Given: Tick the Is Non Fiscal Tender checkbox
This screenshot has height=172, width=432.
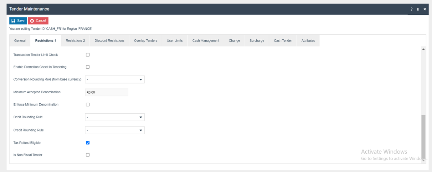Looking at the screenshot, I should pyautogui.click(x=88, y=155).
